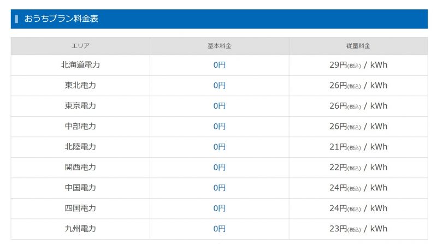Click the 中国電力 area cell
Image resolution: width=437 pixels, height=244 pixels.
80,188
